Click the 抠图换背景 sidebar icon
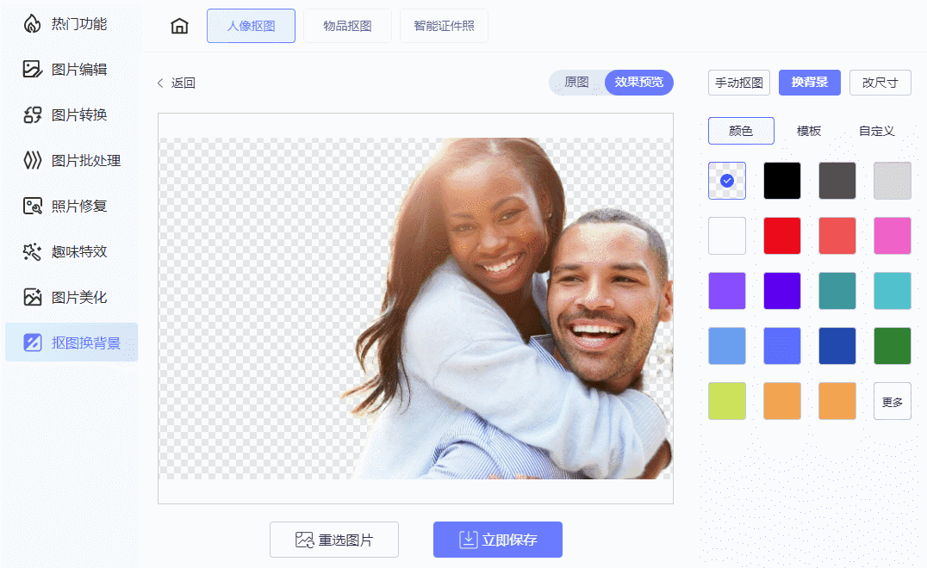This screenshot has width=927, height=568. pyautogui.click(x=33, y=343)
